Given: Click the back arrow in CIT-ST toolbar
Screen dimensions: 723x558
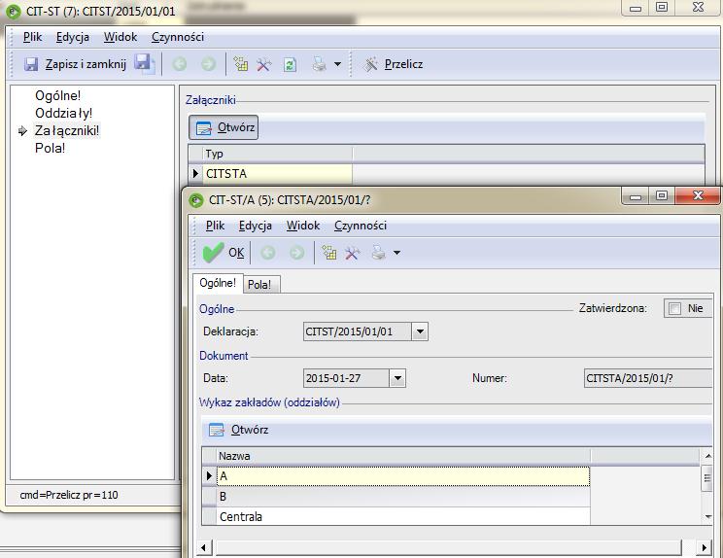Looking at the screenshot, I should (x=180, y=64).
